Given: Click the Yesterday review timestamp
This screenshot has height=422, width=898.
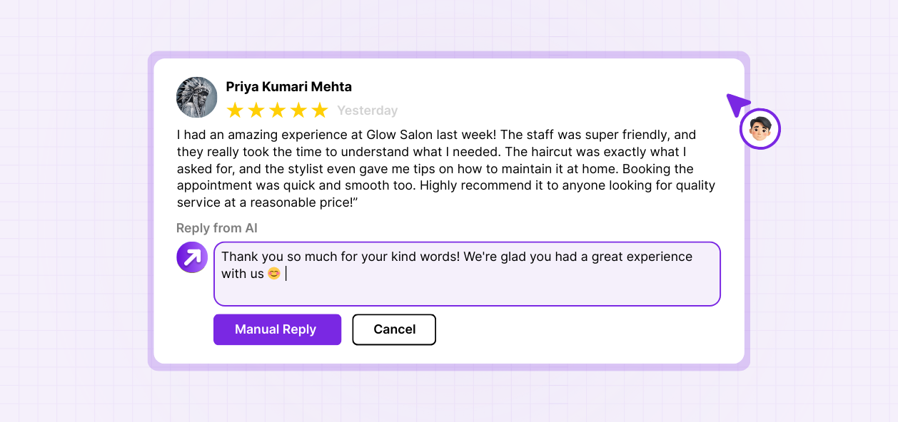Looking at the screenshot, I should click(x=368, y=110).
